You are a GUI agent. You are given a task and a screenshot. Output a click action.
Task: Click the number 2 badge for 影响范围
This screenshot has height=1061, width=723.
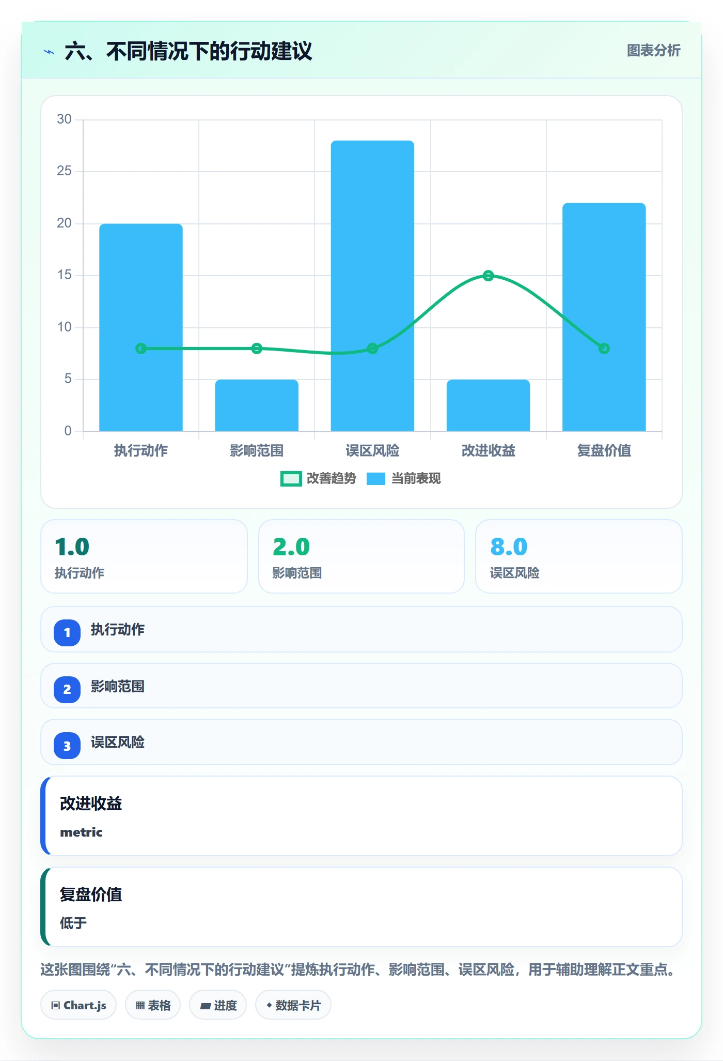[67, 689]
